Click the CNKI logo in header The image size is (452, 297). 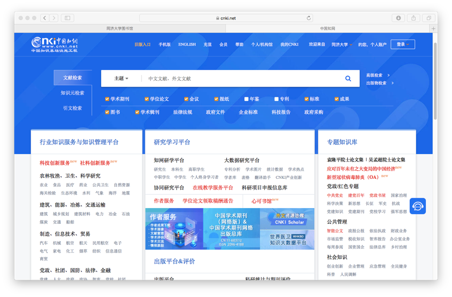click(x=54, y=44)
